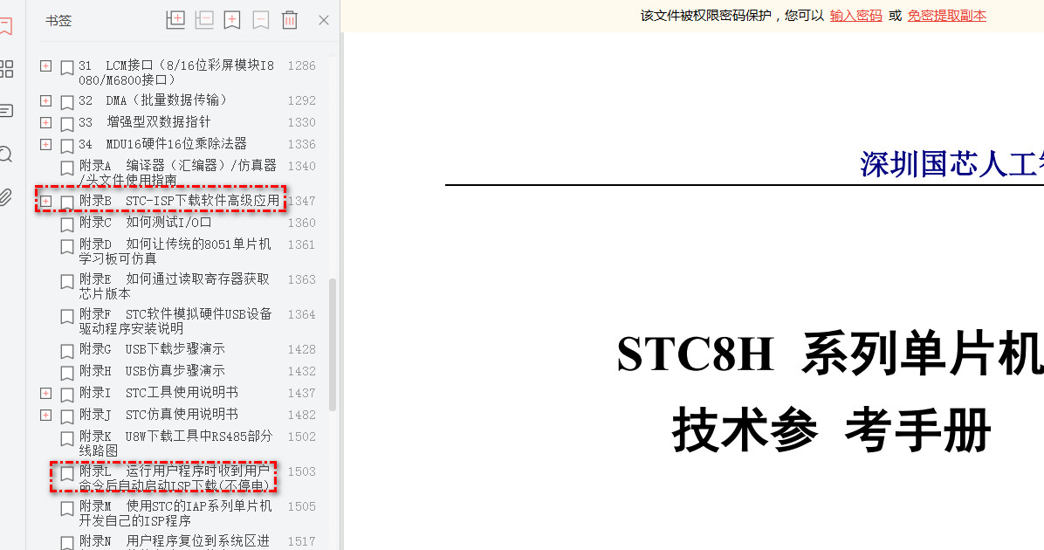Click the bookmark icon beside 附录D
Screen dimensions: 1044x550
[66, 246]
